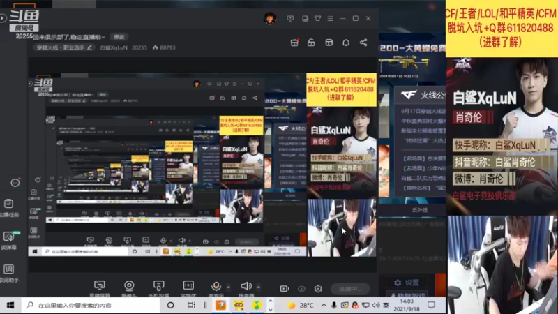Click the unlock padlock icon
The image size is (558, 314).
tap(311, 43)
